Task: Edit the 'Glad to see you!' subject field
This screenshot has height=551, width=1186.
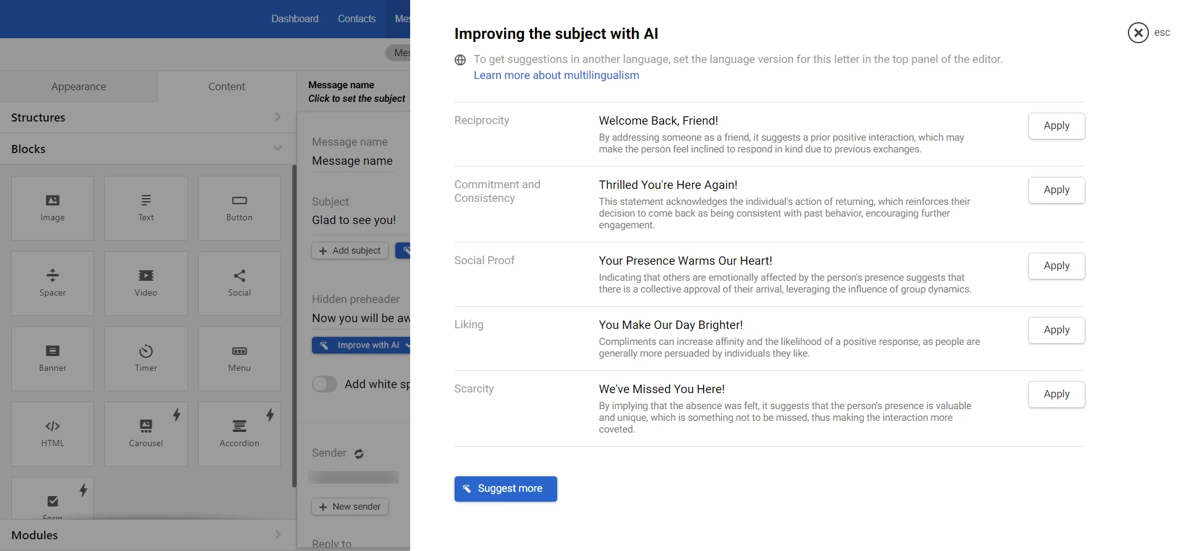Action: (361, 220)
